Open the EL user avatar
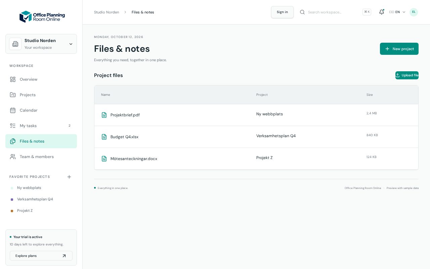Image resolution: width=430 pixels, height=269 pixels. (414, 12)
